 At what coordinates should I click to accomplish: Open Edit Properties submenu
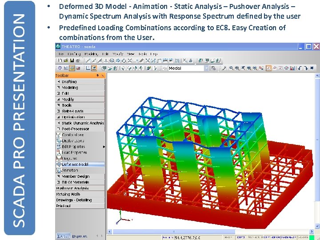pyautogui.click(x=80, y=147)
